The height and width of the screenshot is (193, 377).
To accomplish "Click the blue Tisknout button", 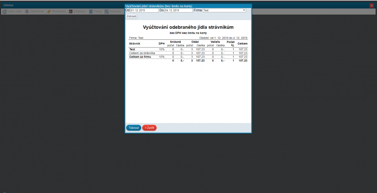I will (x=134, y=127).
